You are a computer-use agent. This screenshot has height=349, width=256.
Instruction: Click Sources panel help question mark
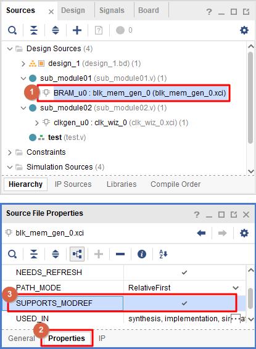point(209,12)
